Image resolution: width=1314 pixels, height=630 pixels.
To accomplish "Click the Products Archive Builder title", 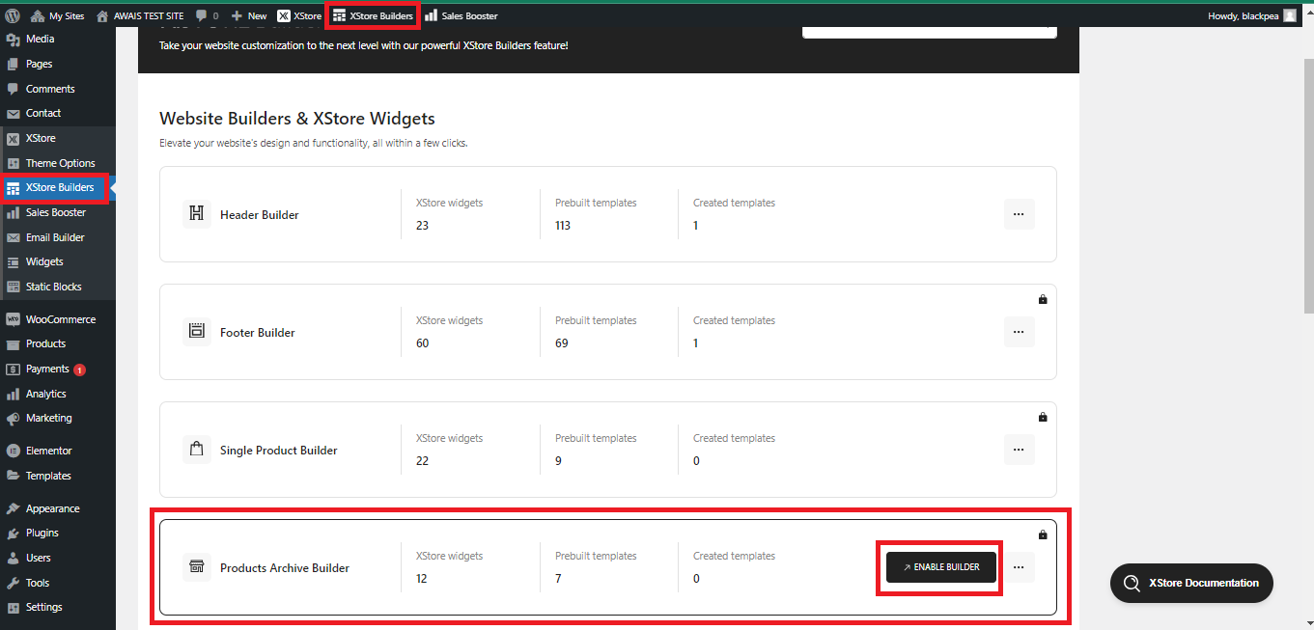I will tap(285, 568).
